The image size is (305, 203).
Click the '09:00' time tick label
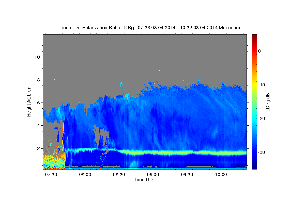coord(153,175)
